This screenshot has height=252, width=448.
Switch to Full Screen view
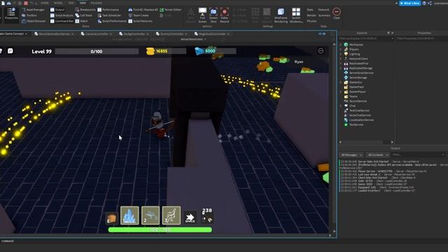202,15
